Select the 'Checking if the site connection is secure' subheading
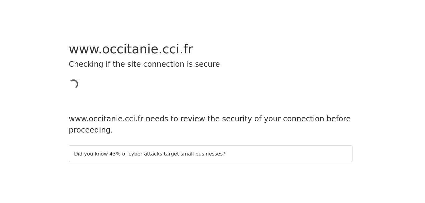The image size is (425, 203). (144, 64)
